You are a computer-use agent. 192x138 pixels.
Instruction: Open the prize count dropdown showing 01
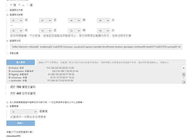pyautogui.click(x=24, y=112)
